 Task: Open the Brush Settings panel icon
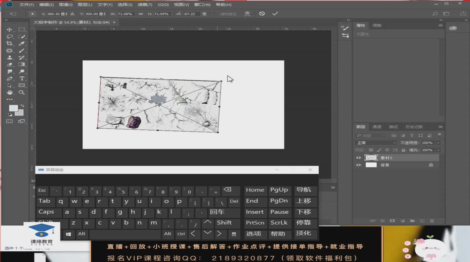point(345,28)
